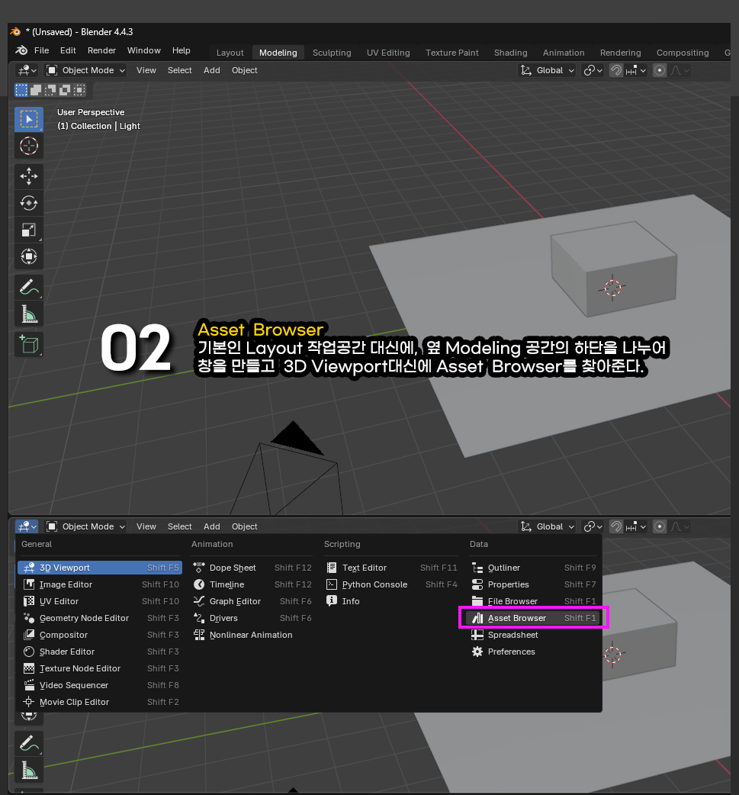
Task: Open the Window menu
Action: [144, 50]
